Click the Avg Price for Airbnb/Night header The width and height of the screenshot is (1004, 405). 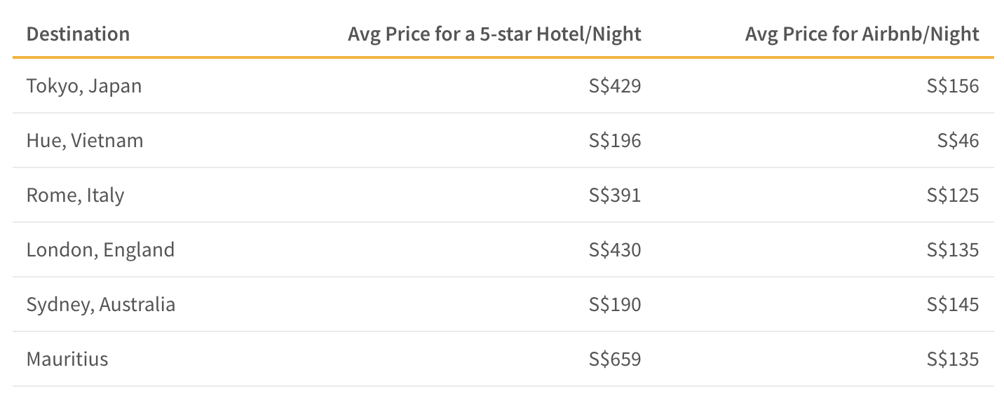862,34
